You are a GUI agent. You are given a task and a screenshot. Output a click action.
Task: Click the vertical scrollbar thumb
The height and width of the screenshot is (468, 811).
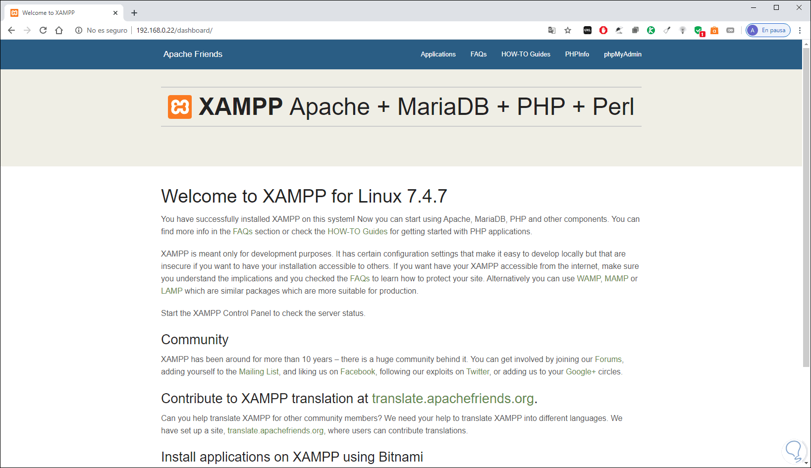tap(807, 207)
